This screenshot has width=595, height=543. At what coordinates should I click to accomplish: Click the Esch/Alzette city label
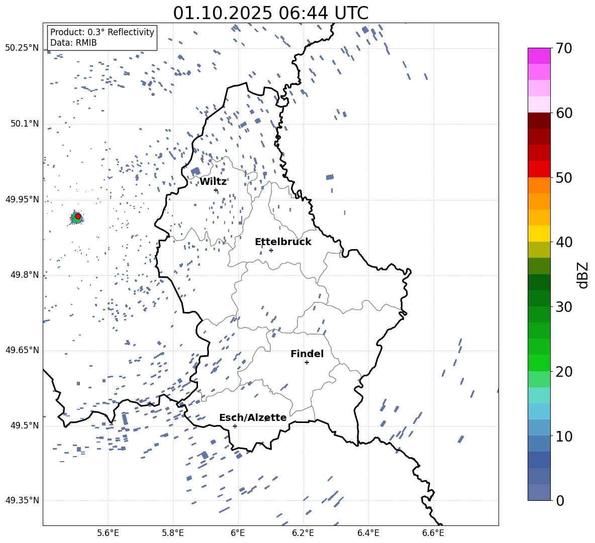[253, 417]
